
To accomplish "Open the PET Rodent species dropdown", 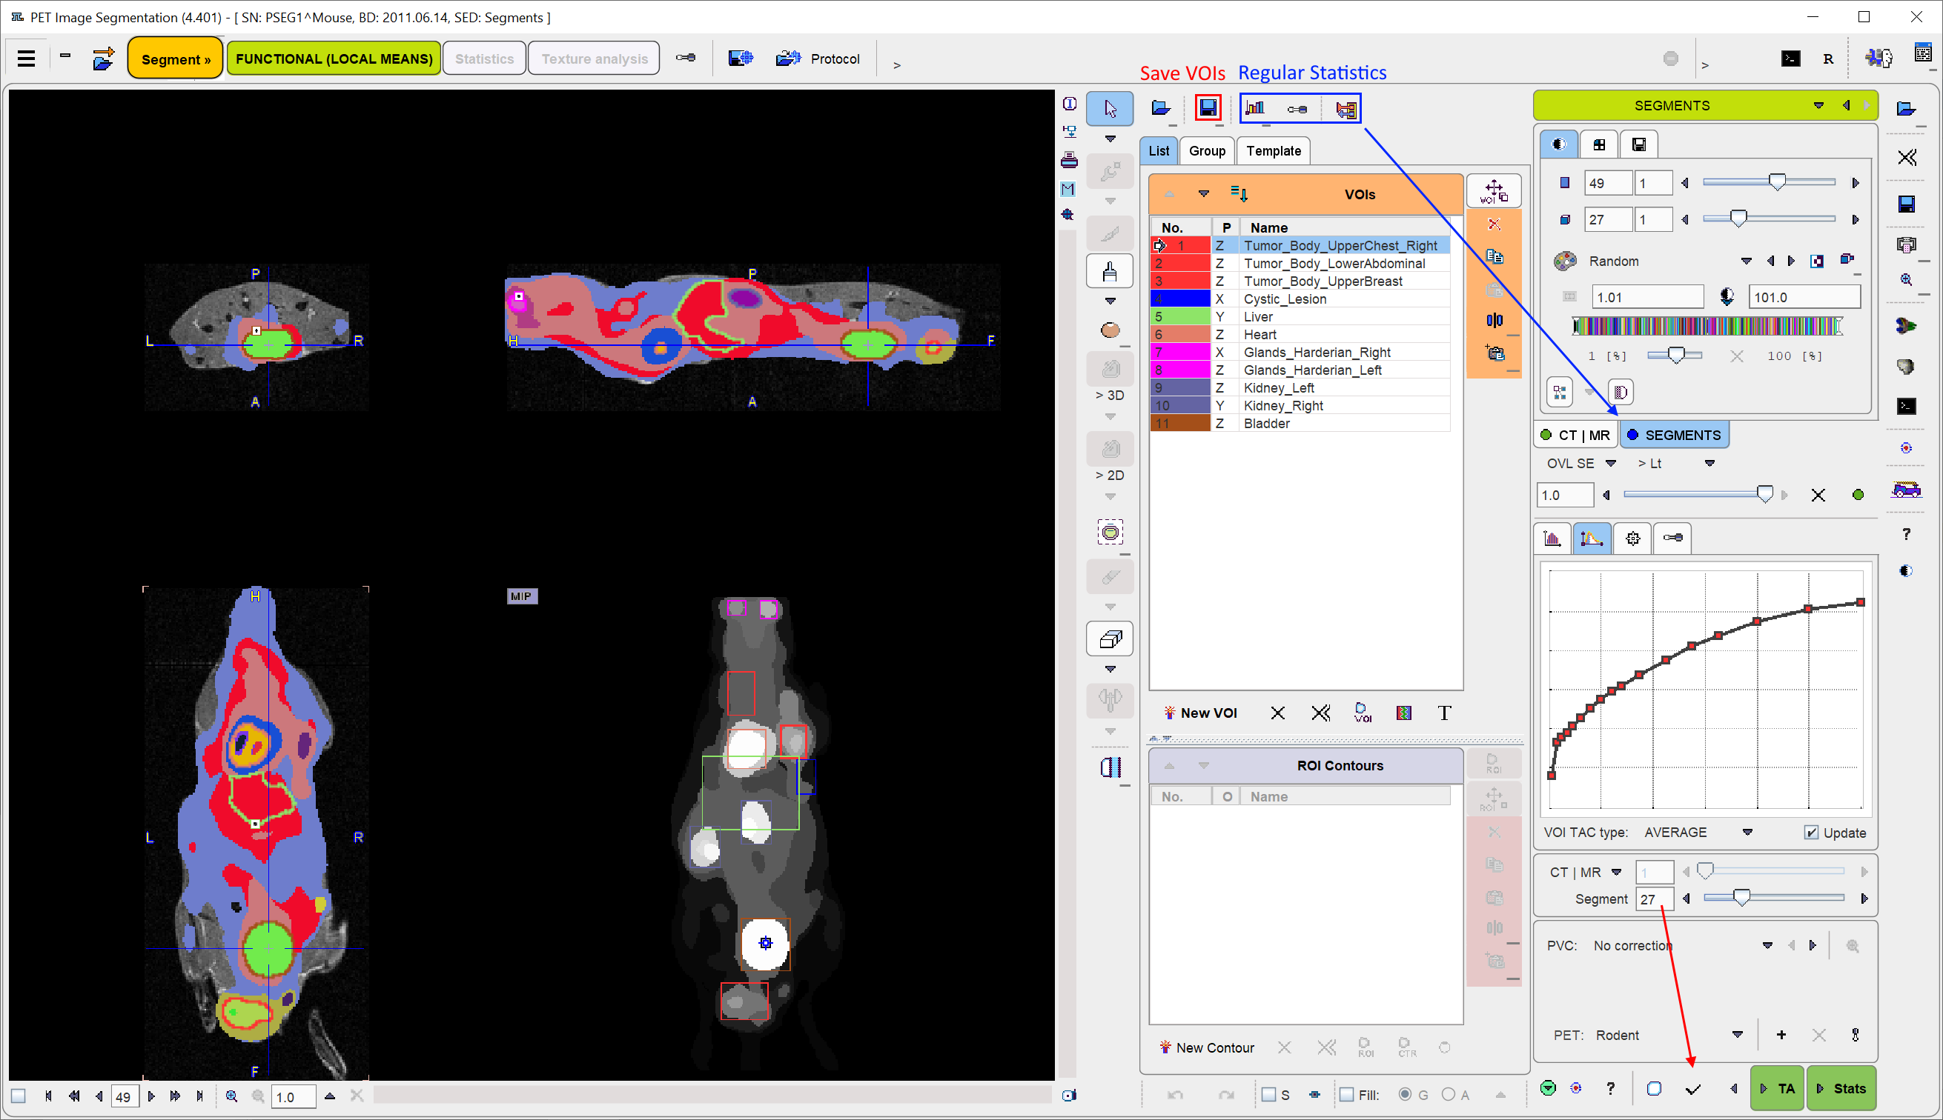I will 1737,1035.
